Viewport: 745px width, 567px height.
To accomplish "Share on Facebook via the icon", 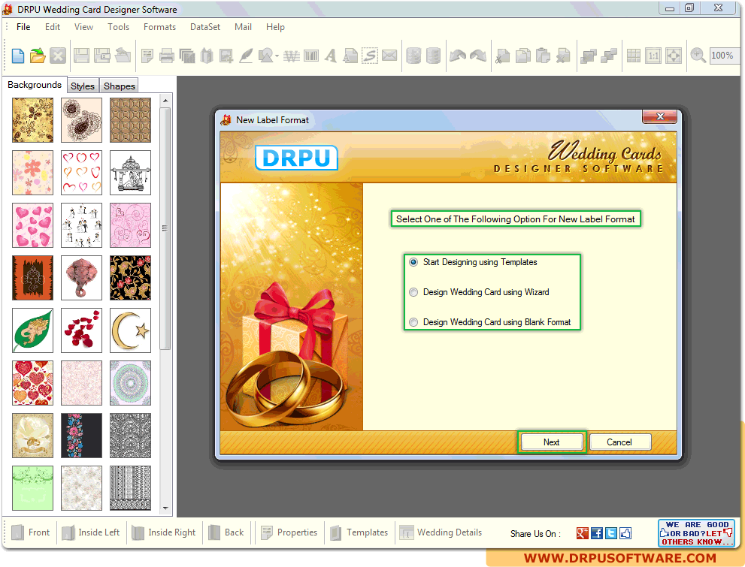I will 597,533.
